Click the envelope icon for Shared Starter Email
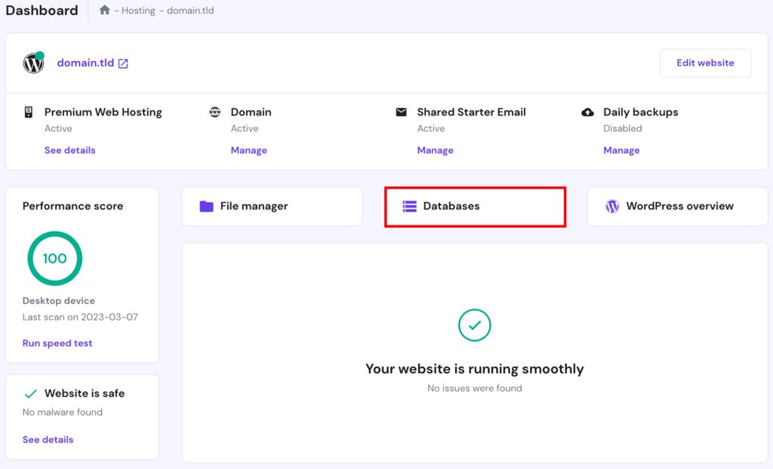The width and height of the screenshot is (773, 469). pos(401,112)
